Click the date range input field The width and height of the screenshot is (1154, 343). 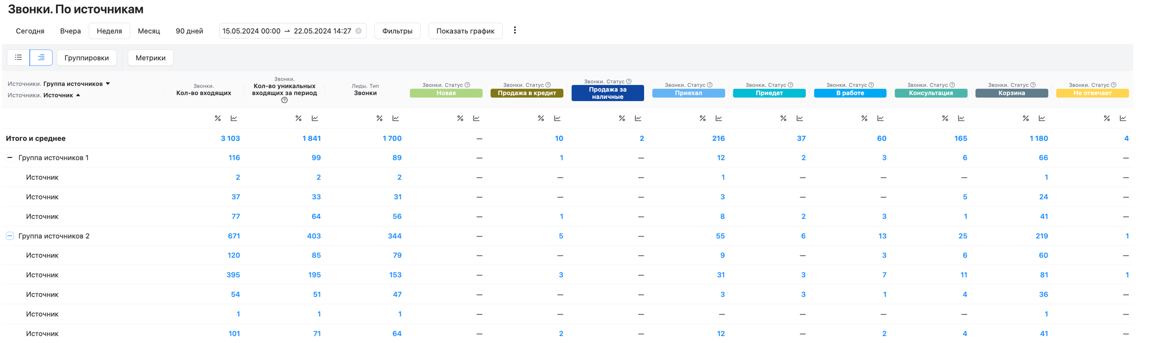click(286, 31)
